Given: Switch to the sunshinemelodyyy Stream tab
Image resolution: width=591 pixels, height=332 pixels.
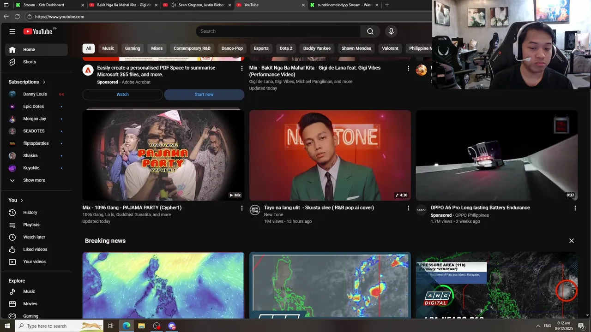Looking at the screenshot, I should [x=345, y=5].
